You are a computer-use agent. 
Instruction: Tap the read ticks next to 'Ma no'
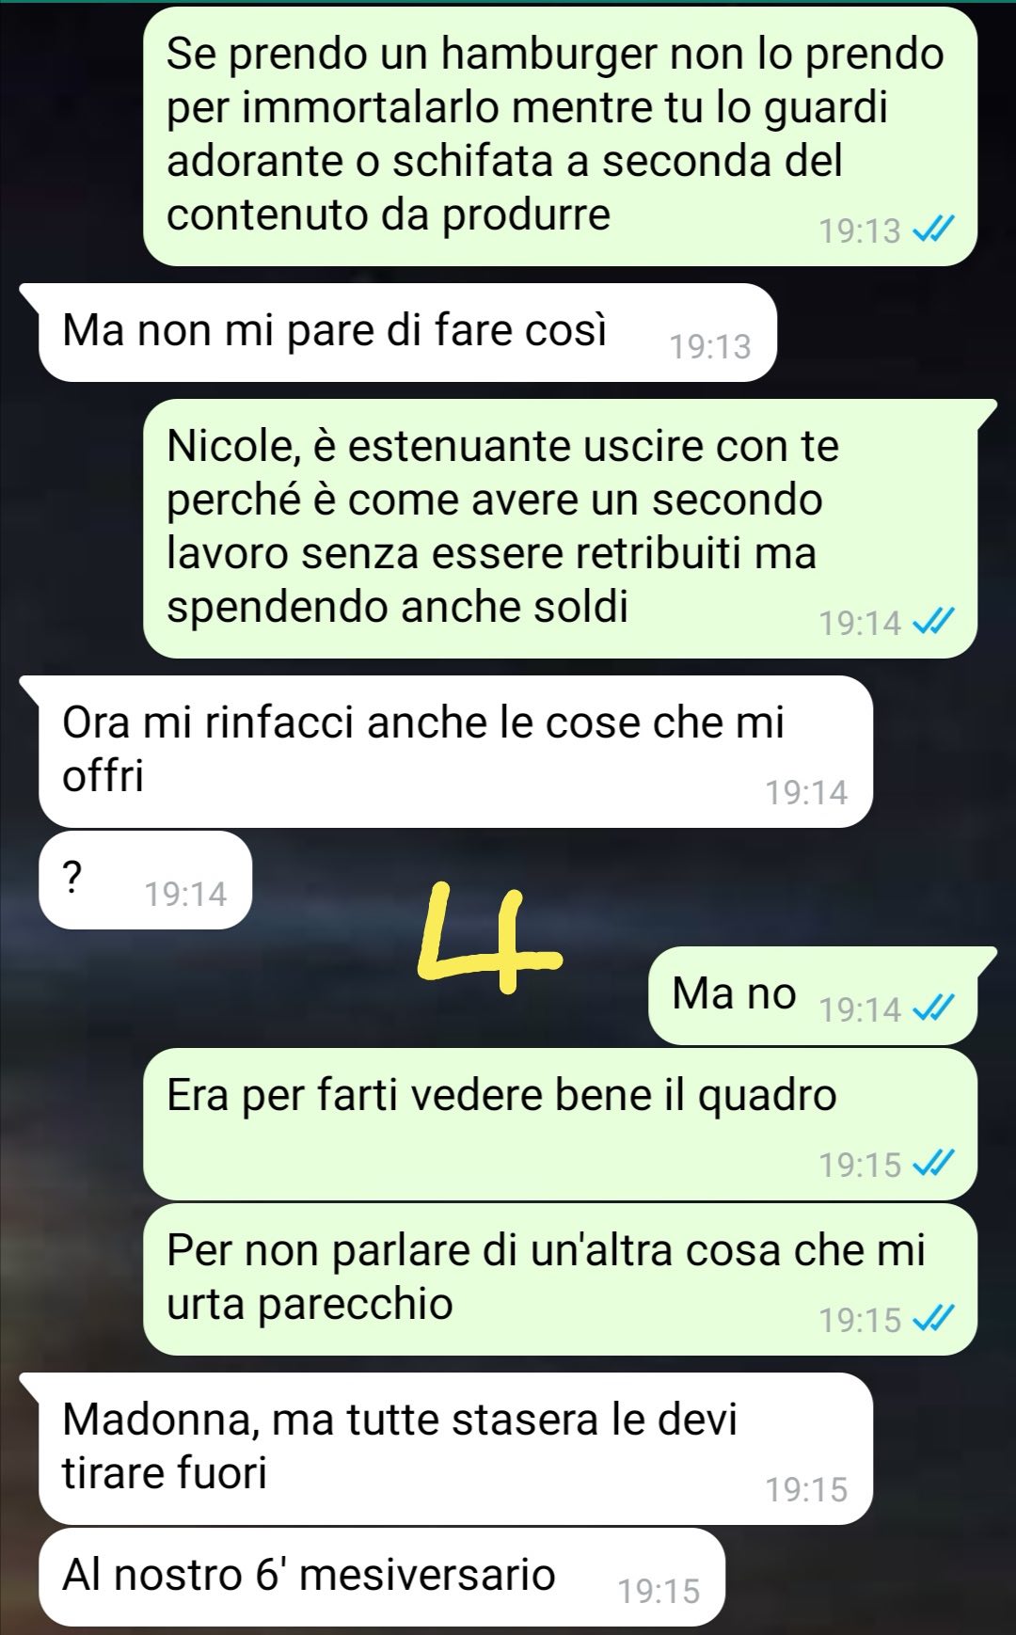click(934, 1008)
